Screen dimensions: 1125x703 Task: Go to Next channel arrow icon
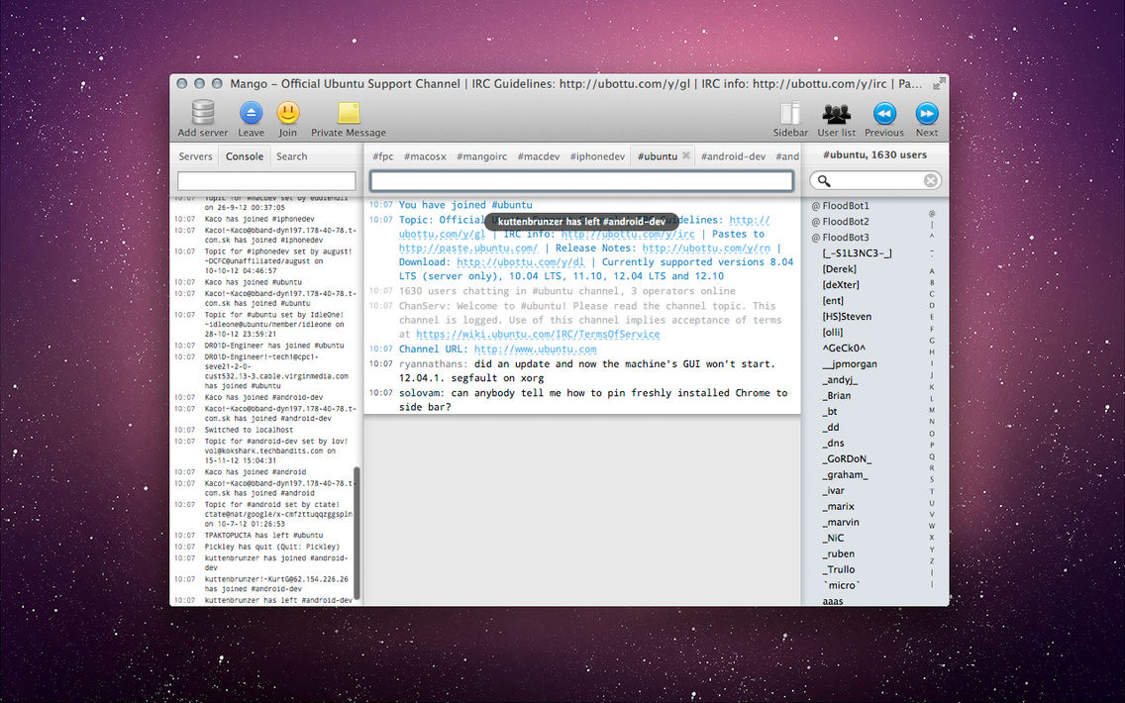pos(927,113)
